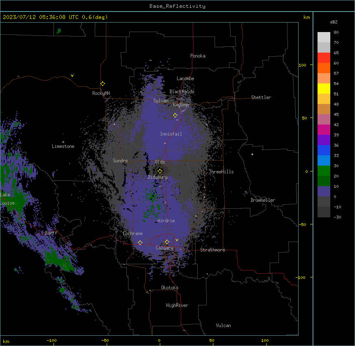Click the ThreeHills label
This screenshot has height=346, width=355.
pyautogui.click(x=221, y=172)
